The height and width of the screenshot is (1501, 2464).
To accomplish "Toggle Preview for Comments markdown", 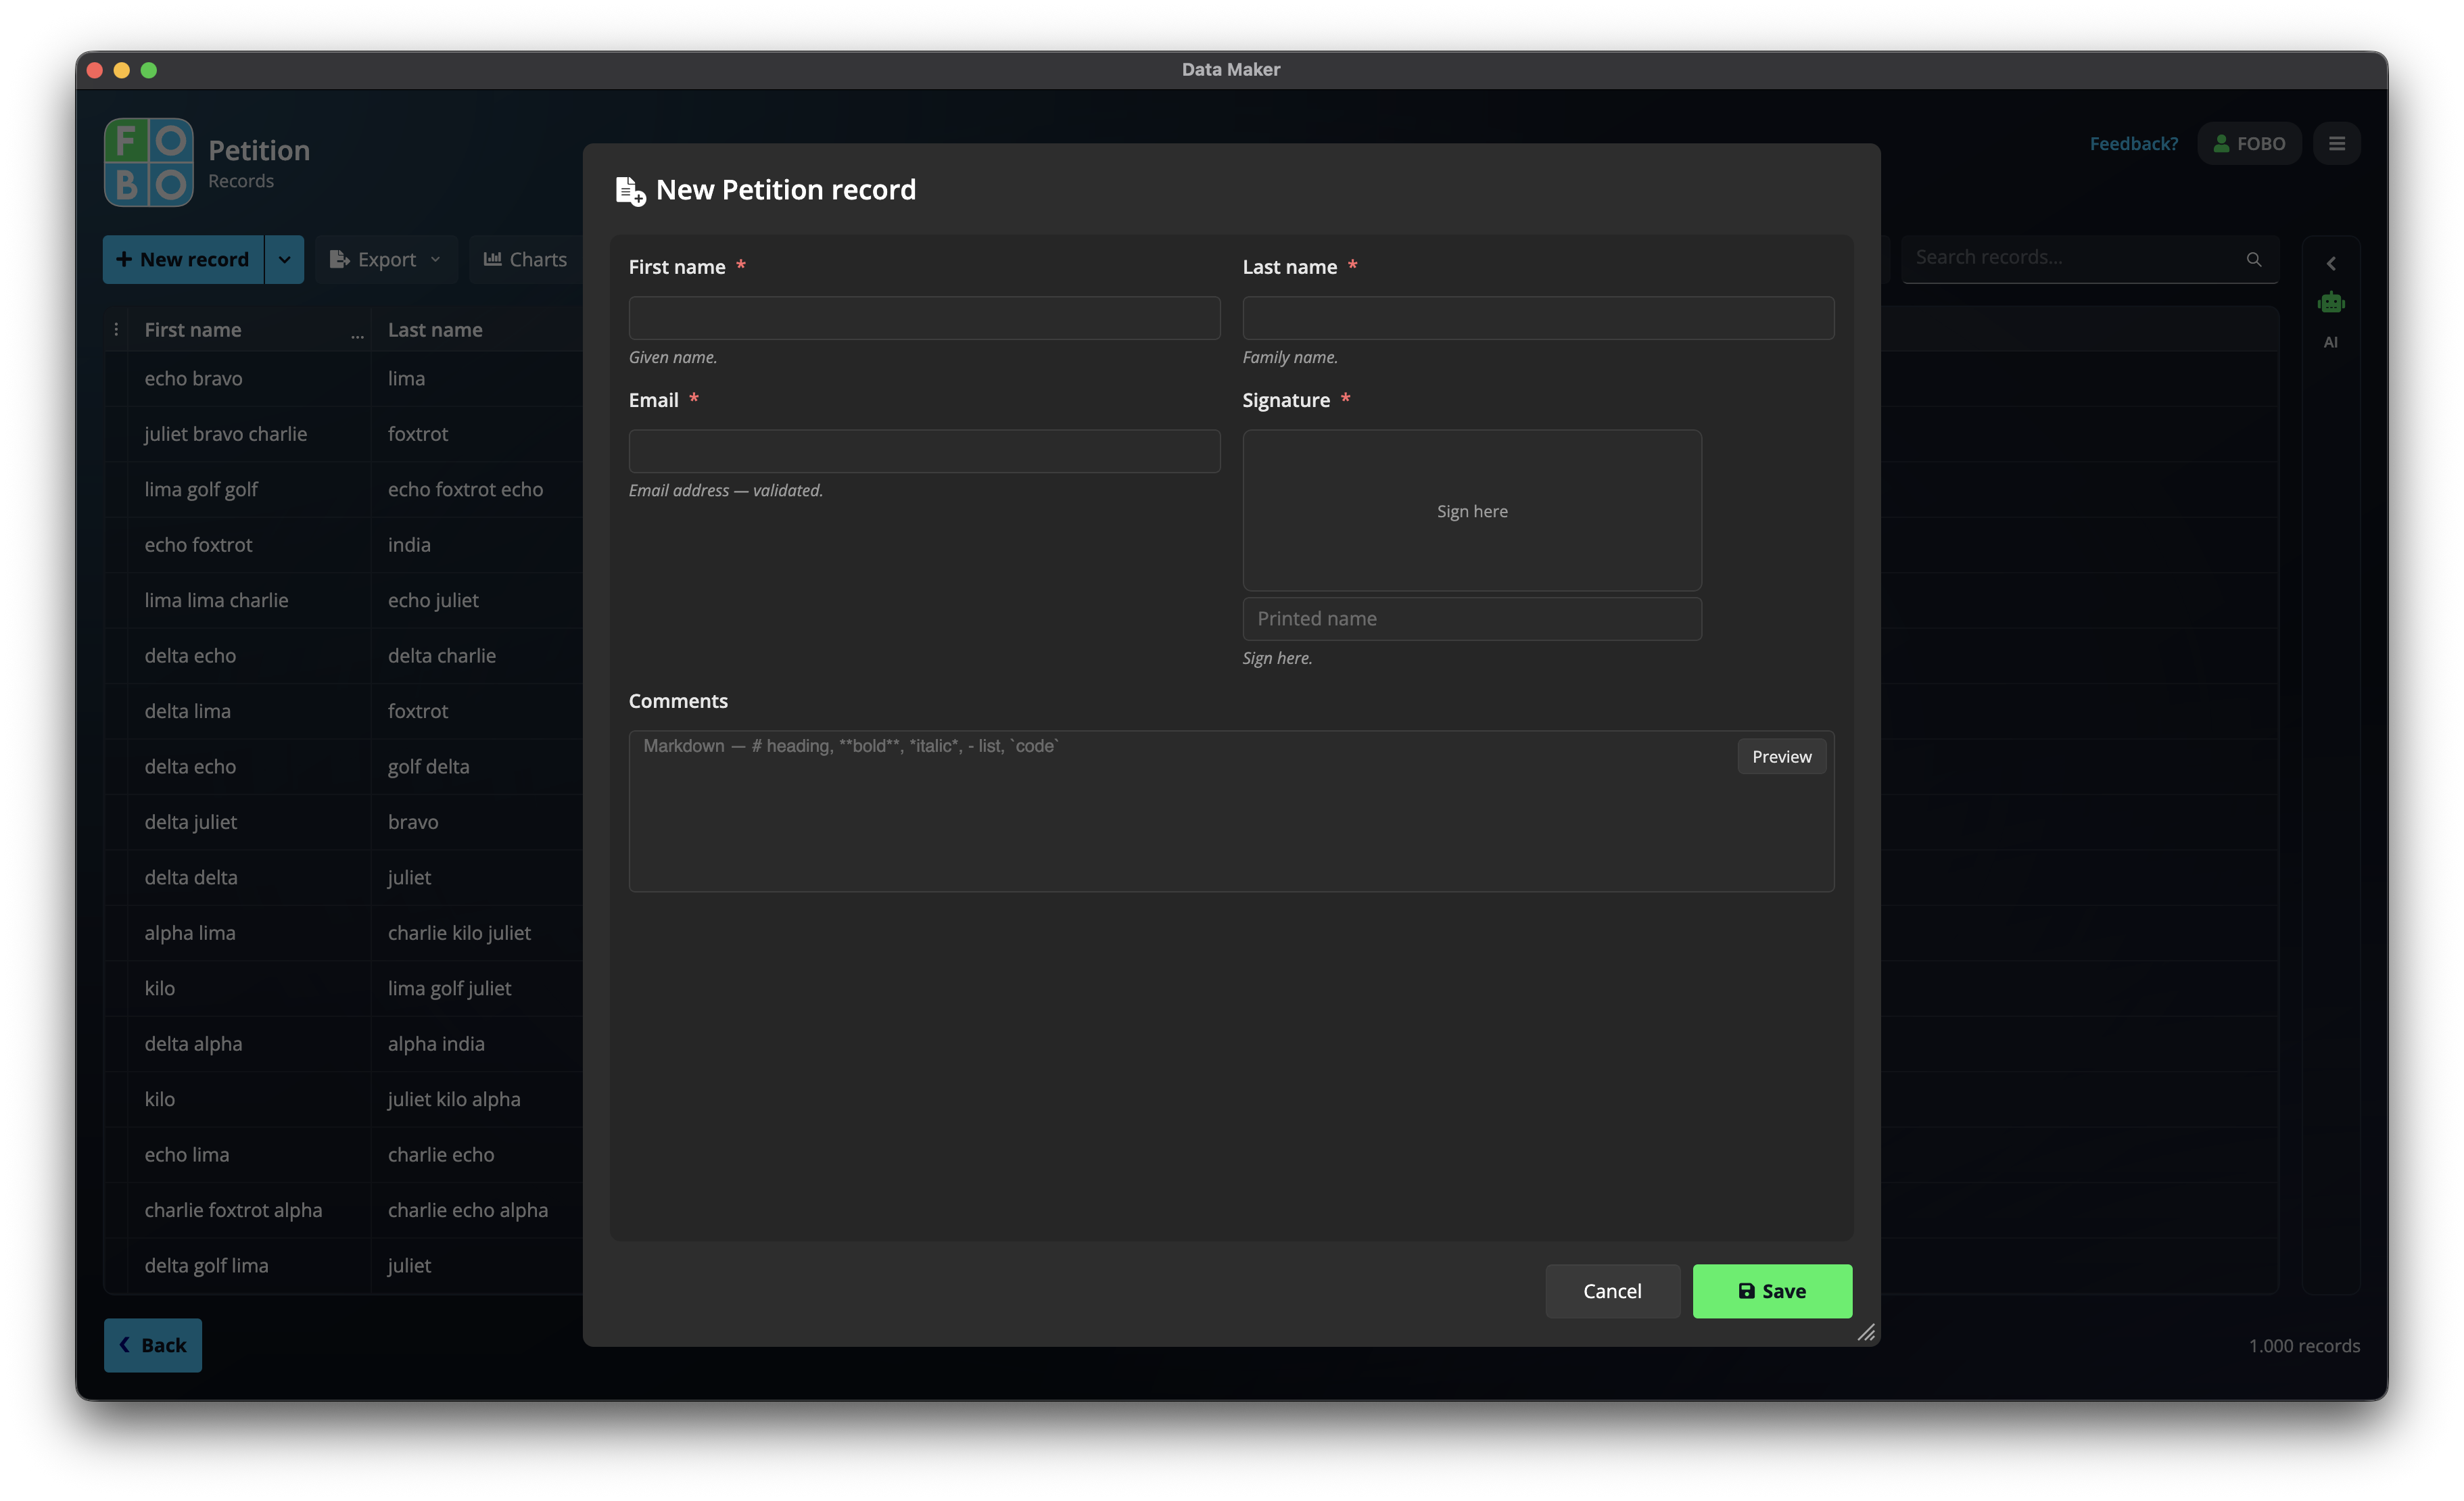I will [1781, 757].
